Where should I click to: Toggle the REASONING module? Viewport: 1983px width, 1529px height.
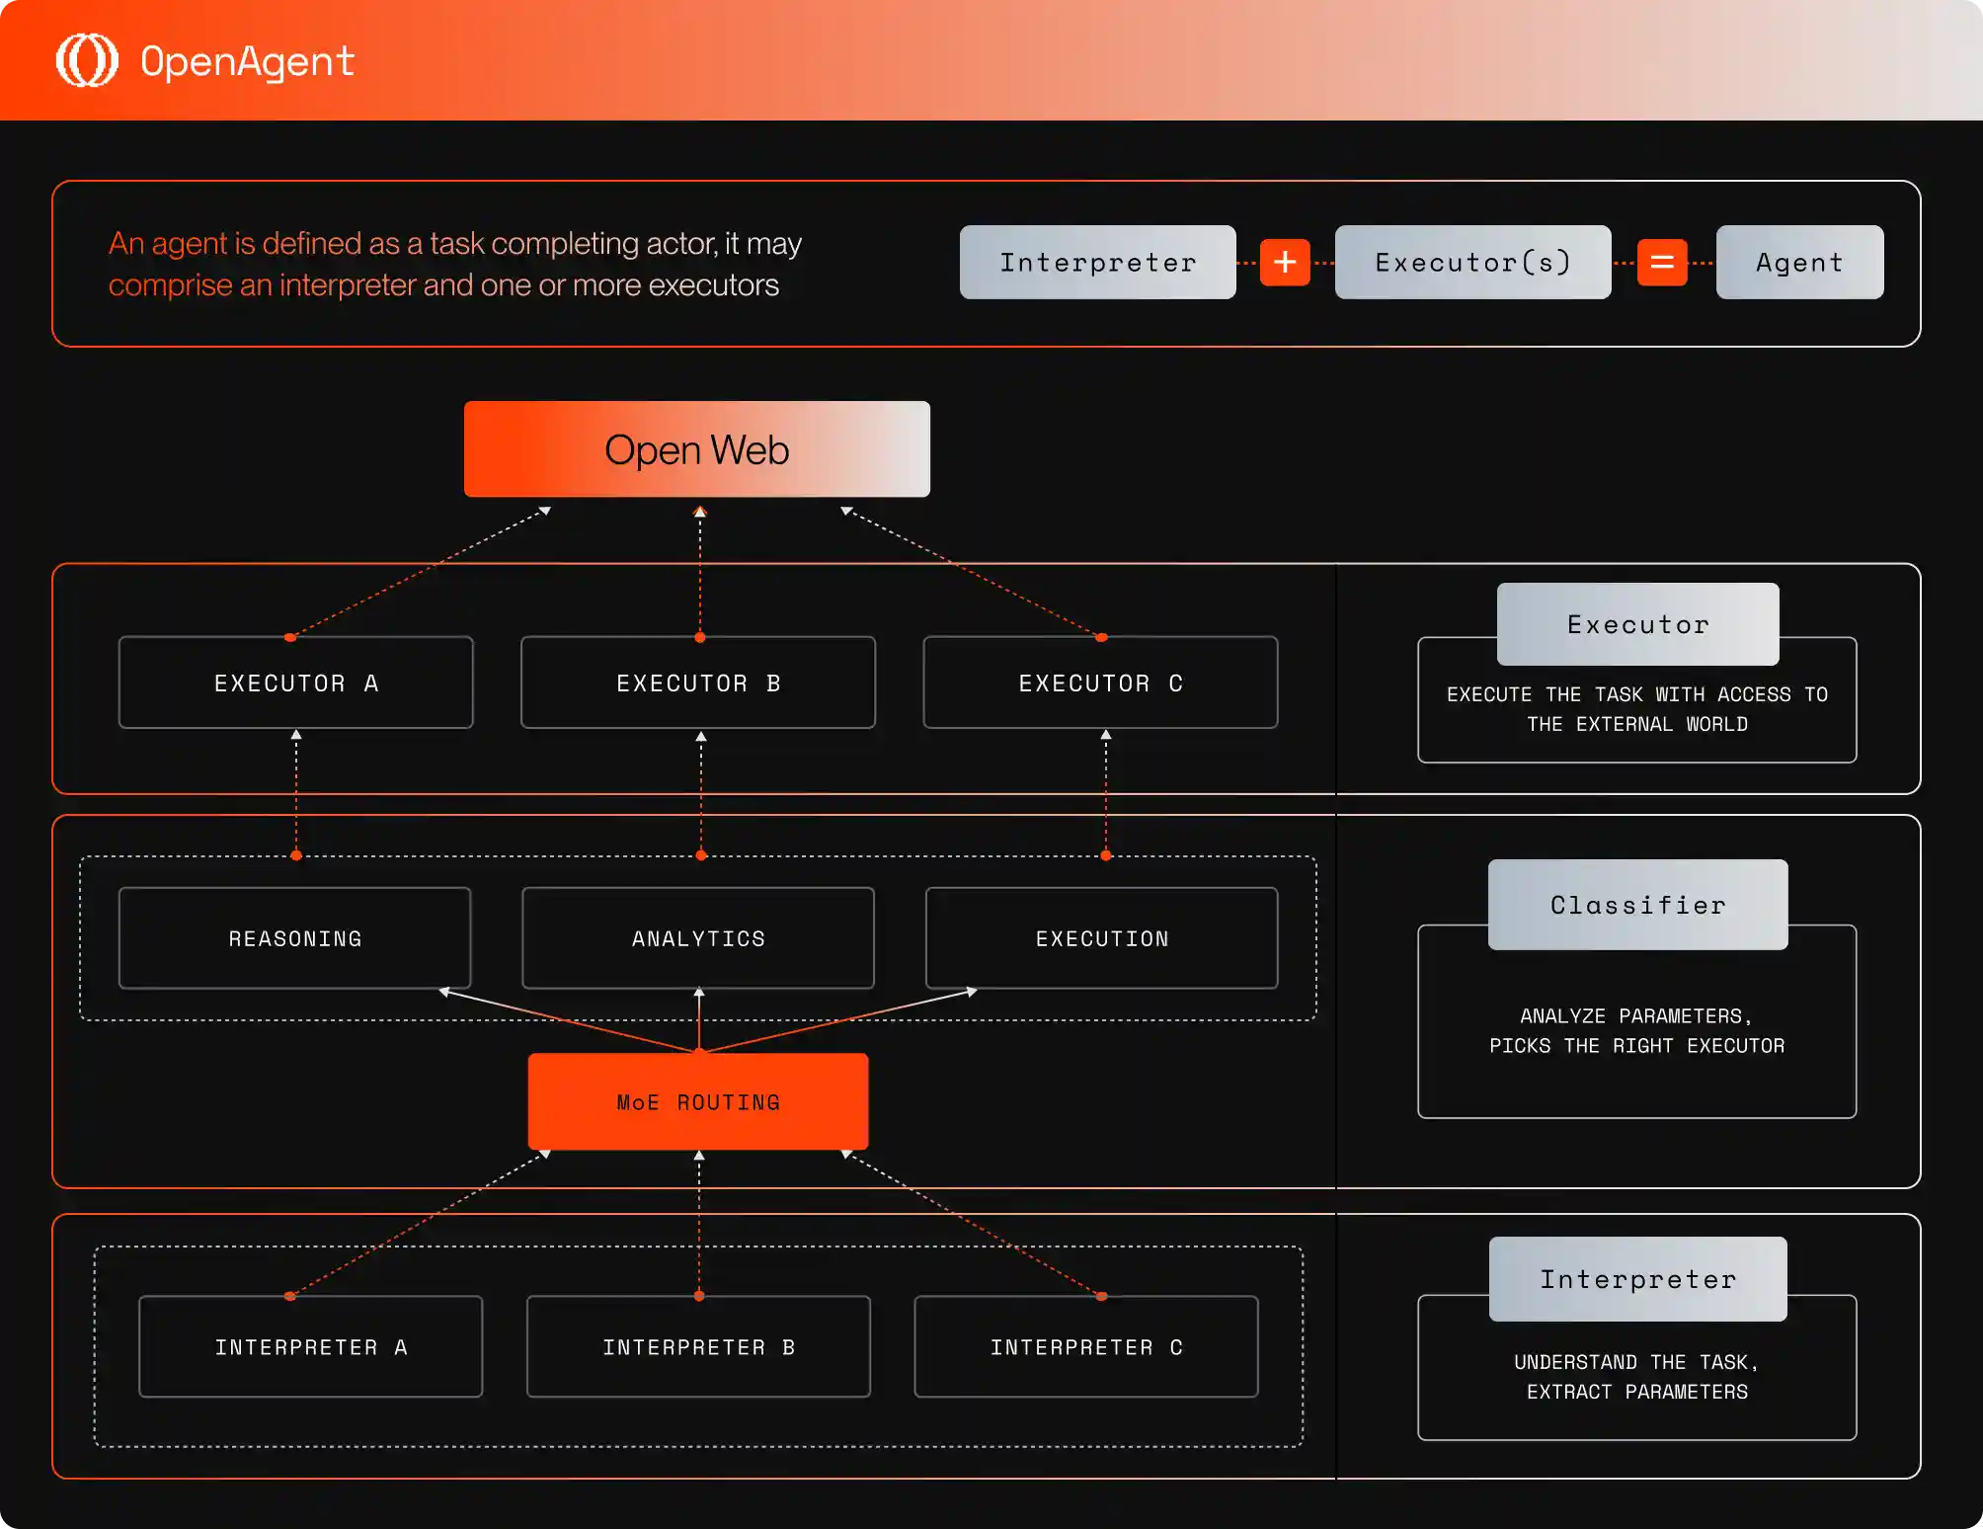294,937
